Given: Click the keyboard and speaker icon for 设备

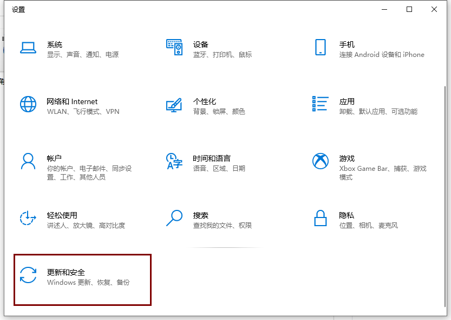Looking at the screenshot, I should coord(174,48).
